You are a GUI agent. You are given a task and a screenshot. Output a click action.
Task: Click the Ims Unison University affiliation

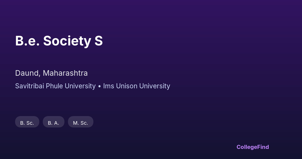click(137, 86)
